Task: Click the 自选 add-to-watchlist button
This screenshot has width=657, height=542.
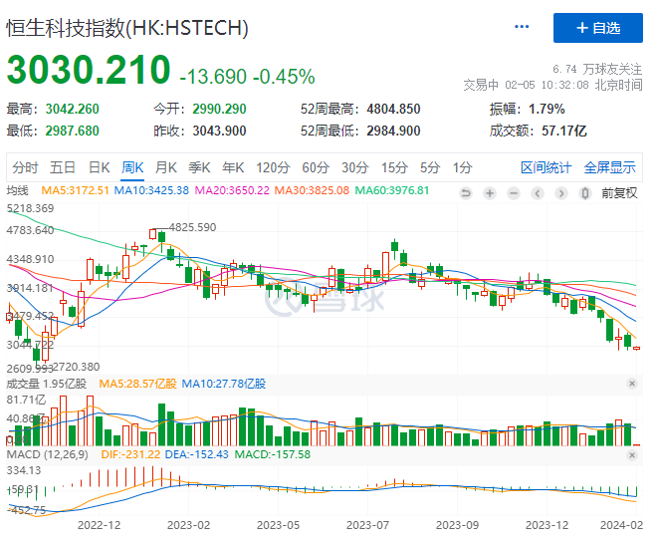Action: click(598, 28)
